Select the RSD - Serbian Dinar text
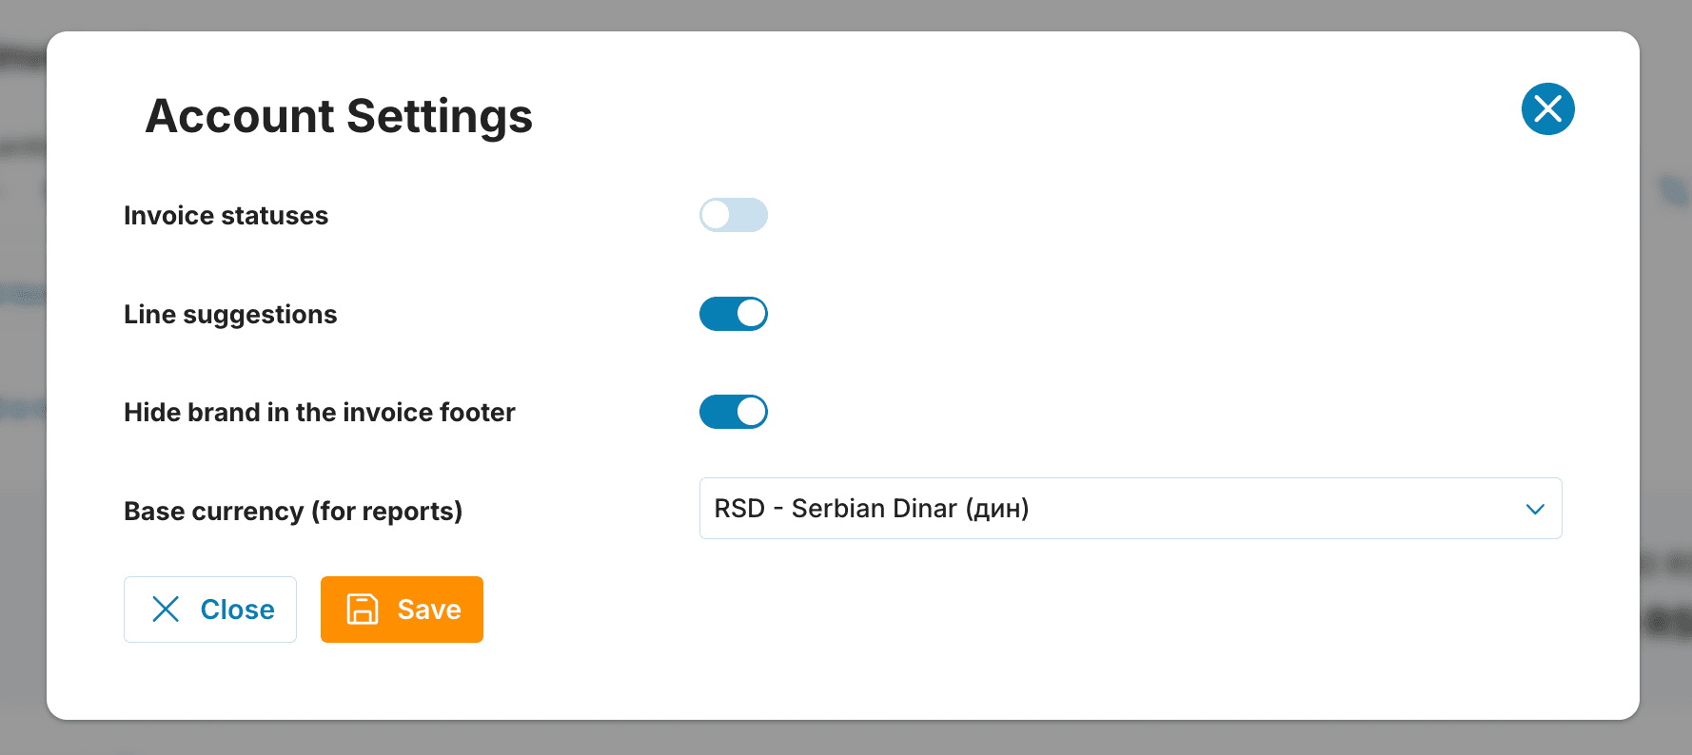The image size is (1692, 755). coord(871,509)
